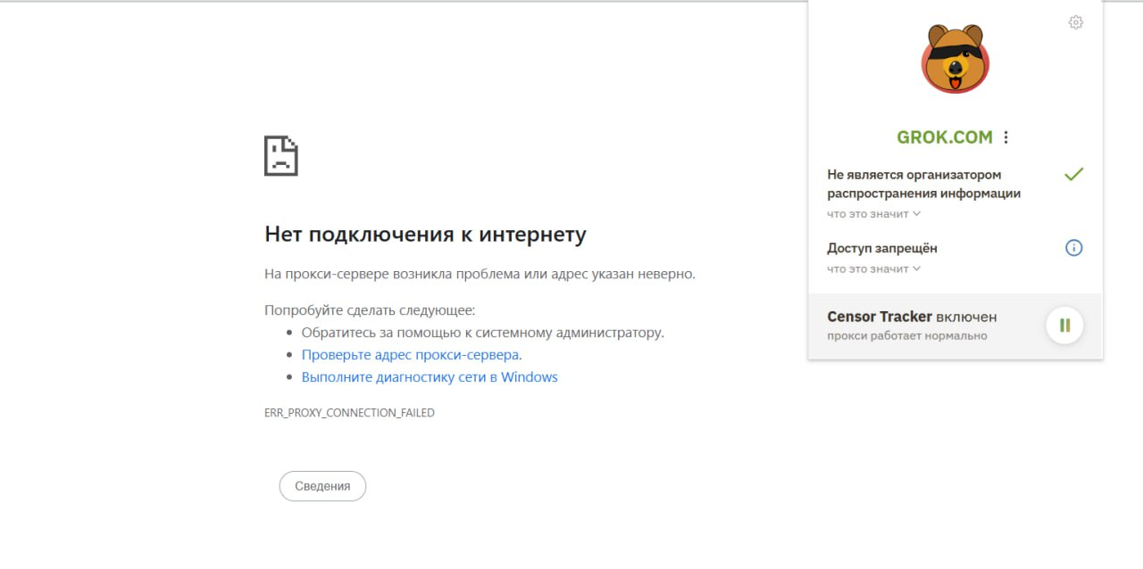Viewport: 1143px width, 569px height.
Task: Click the 'Доступ запрещён' label
Action: (x=882, y=248)
